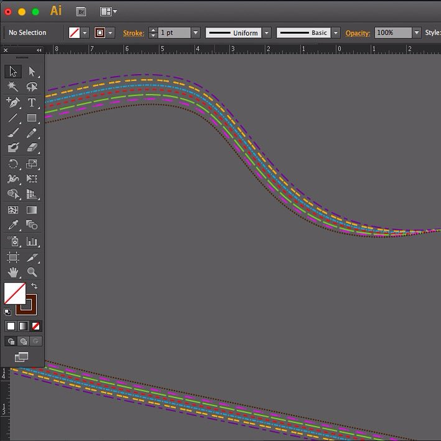Enable Draw Inside mode
This screenshot has height=441, width=441.
pos(35,341)
